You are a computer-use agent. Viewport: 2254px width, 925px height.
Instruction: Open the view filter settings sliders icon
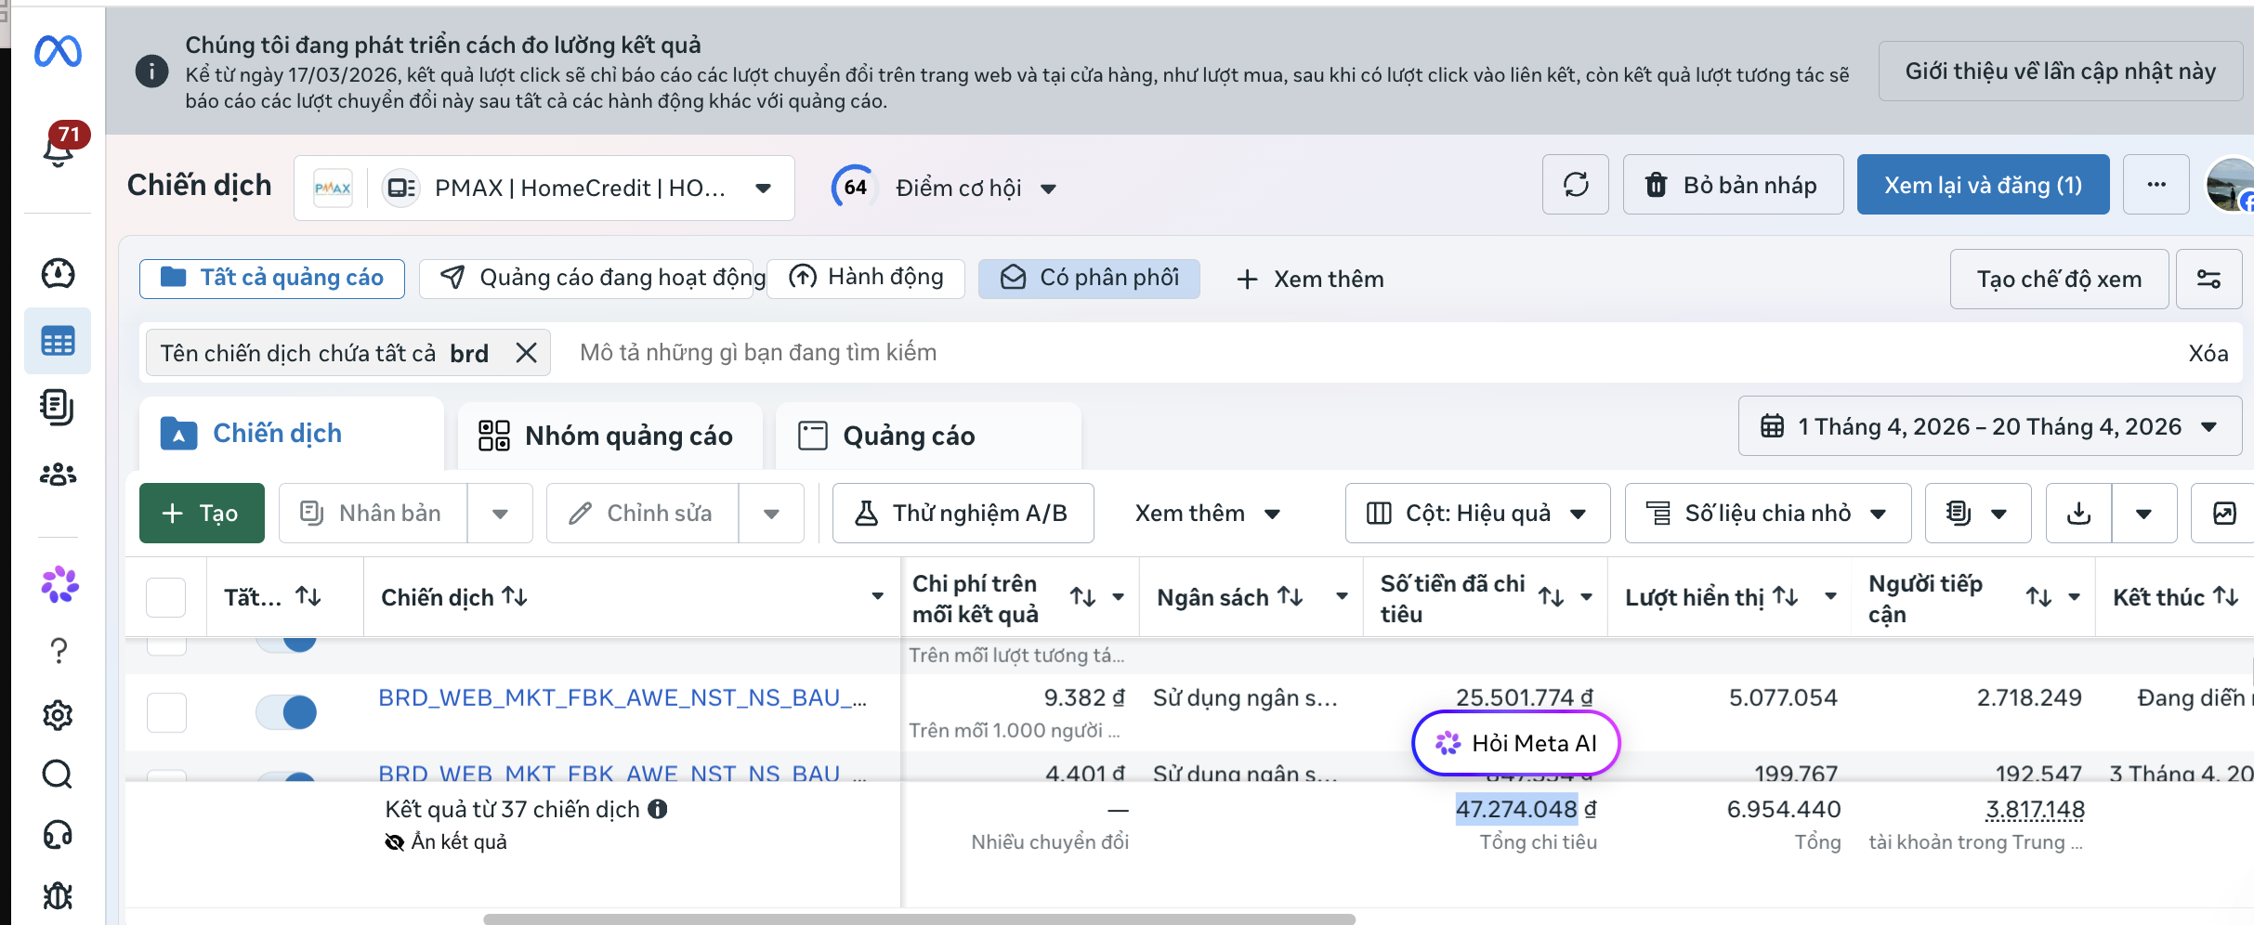[2208, 279]
